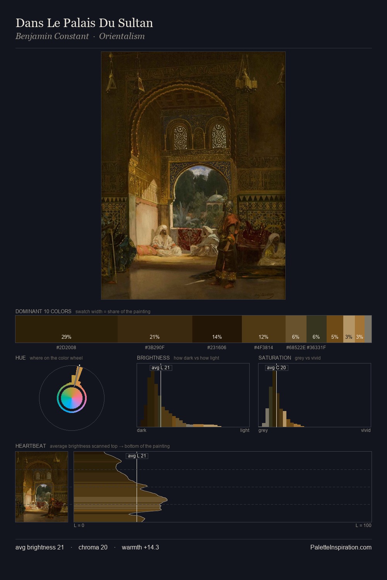Screen dimensions: 387x580
Task: Click the title "Dans Le Palais Du Sultan"
Action: coord(84,23)
